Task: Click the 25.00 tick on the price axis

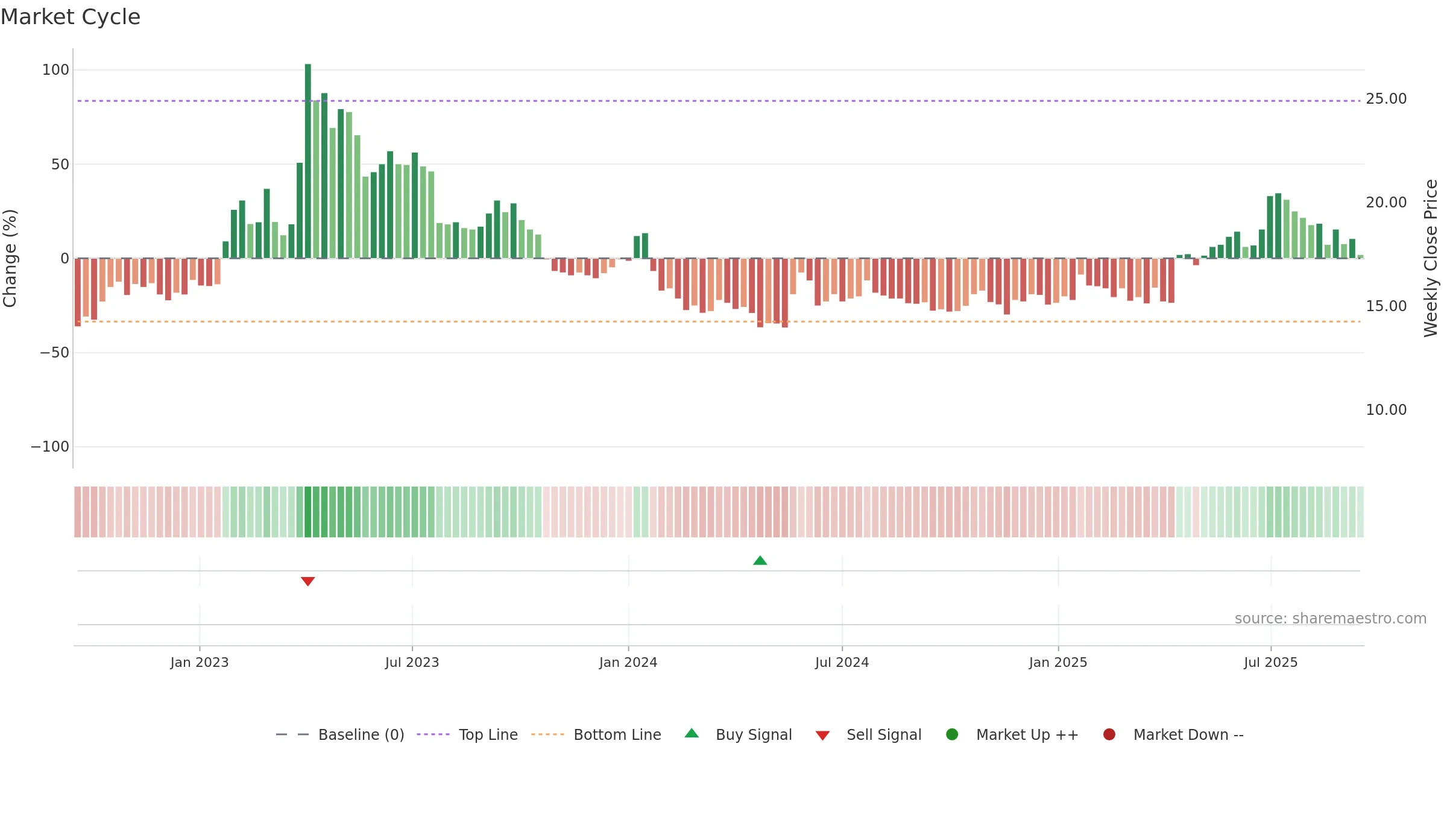Action: pyautogui.click(x=1386, y=99)
